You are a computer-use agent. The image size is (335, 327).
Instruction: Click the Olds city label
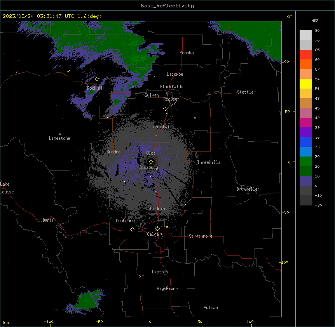[151, 153]
